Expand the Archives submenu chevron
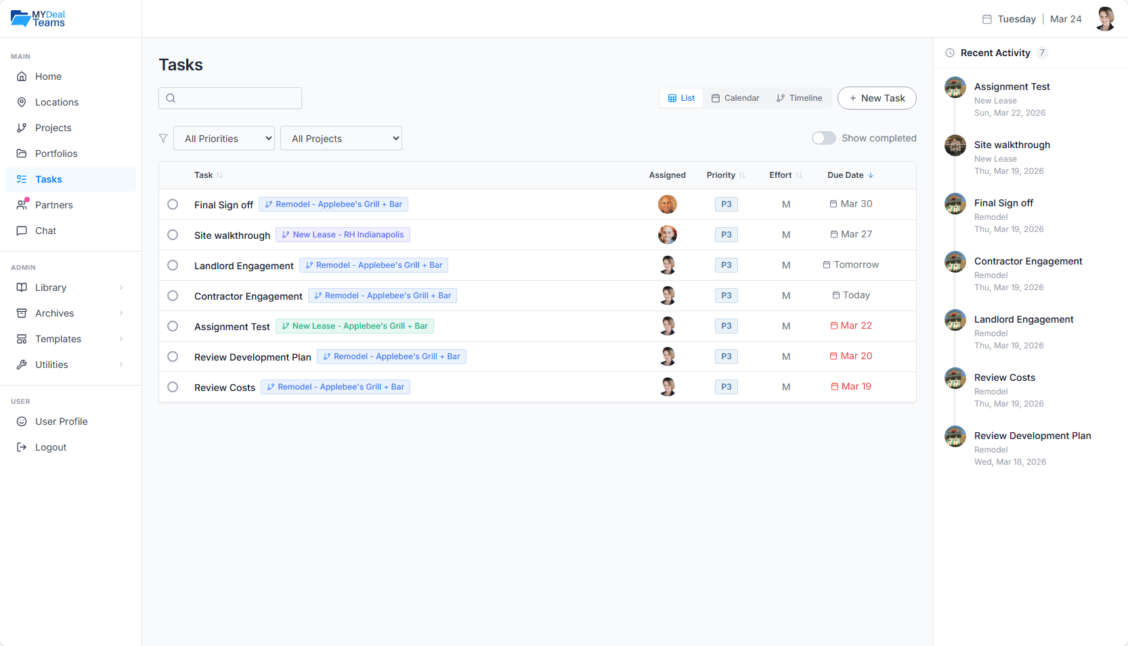 click(121, 313)
